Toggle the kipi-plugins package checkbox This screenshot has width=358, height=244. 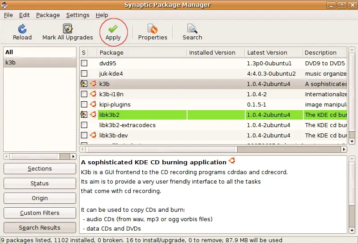tap(84, 104)
